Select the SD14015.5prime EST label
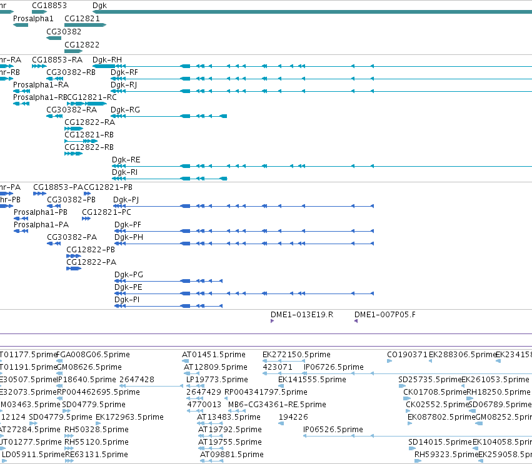The height and width of the screenshot is (464, 532). [440, 442]
